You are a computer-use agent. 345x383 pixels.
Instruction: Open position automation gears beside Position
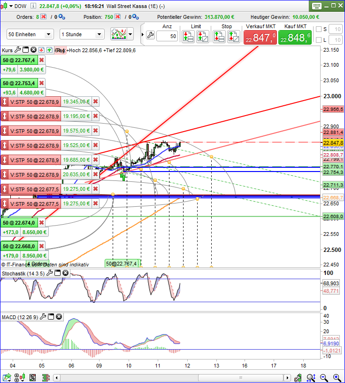pos(135,16)
